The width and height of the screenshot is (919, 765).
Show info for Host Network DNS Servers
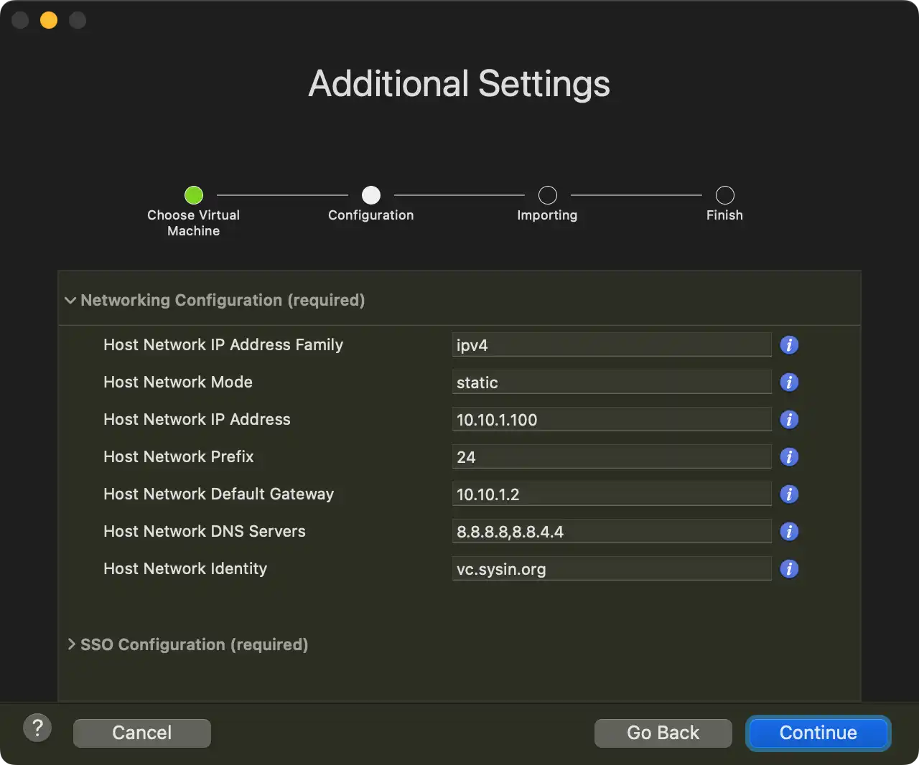(x=789, y=532)
